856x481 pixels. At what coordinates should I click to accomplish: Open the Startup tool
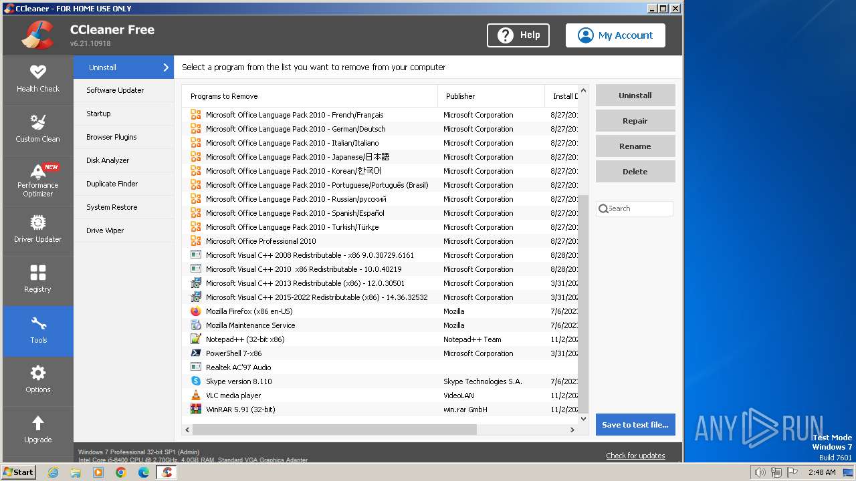(124, 114)
